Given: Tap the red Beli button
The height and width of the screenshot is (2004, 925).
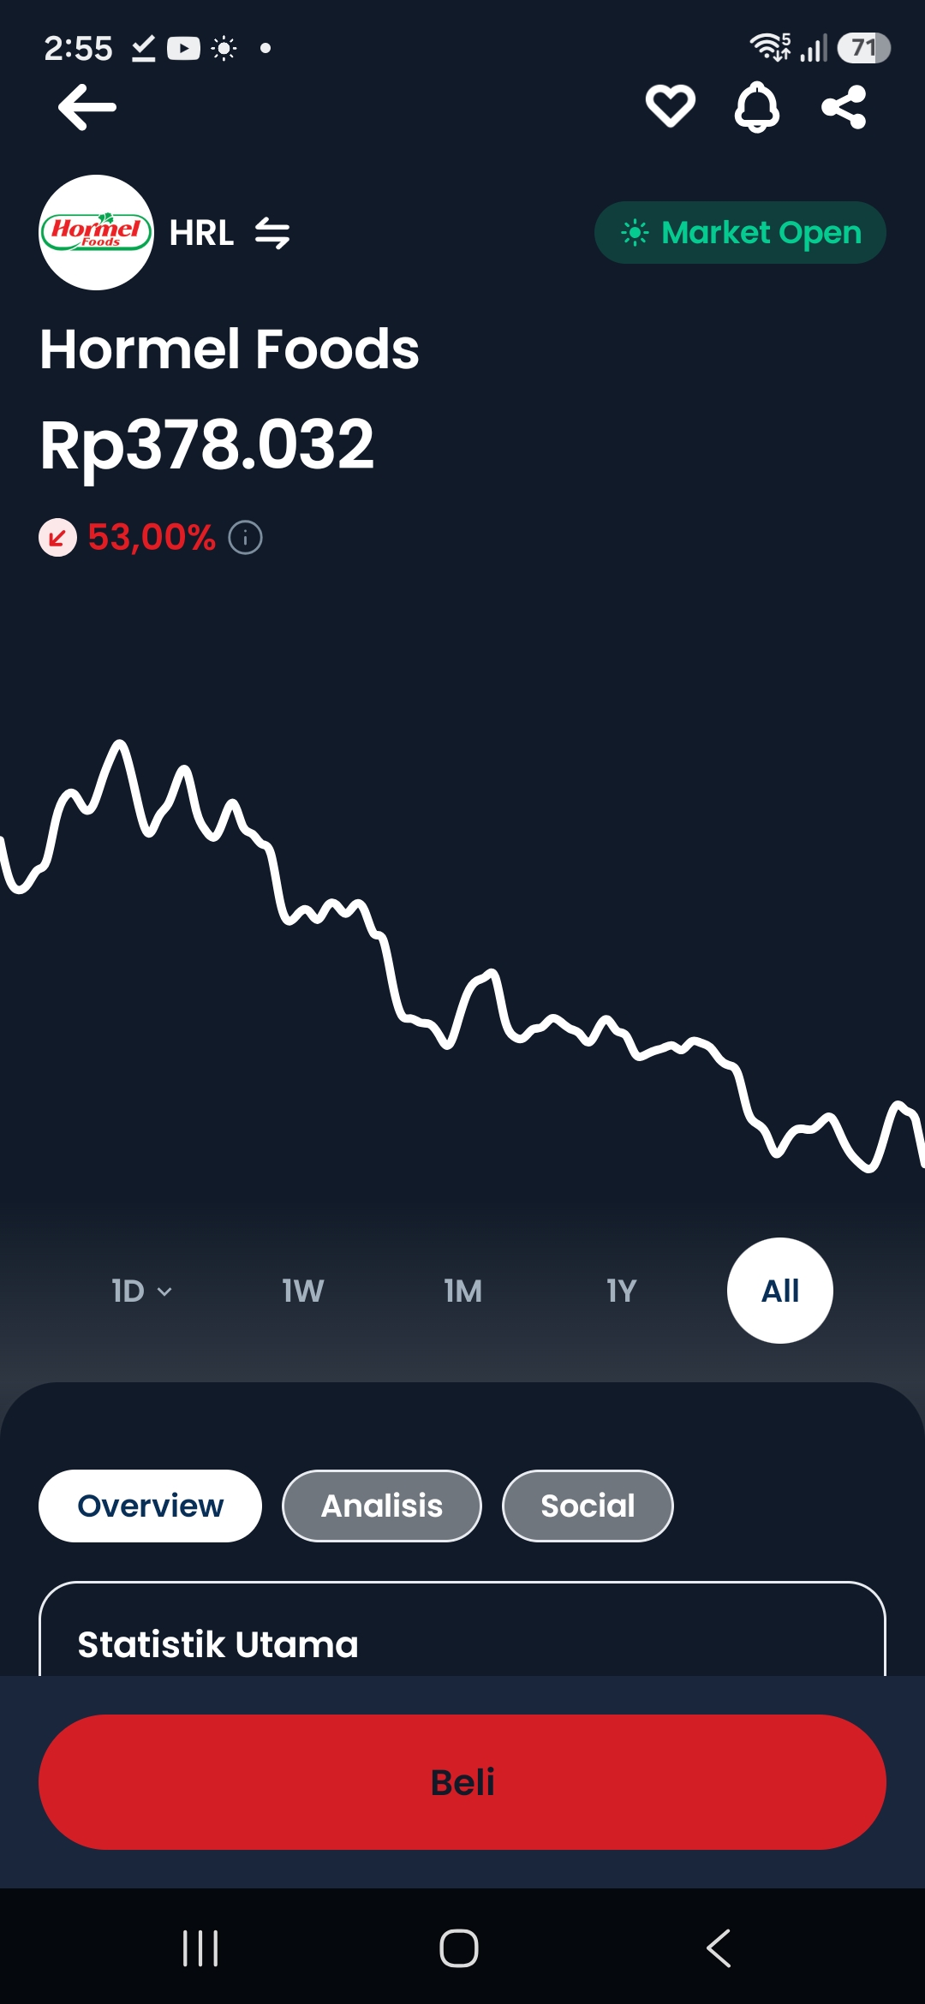Looking at the screenshot, I should pos(462,1782).
